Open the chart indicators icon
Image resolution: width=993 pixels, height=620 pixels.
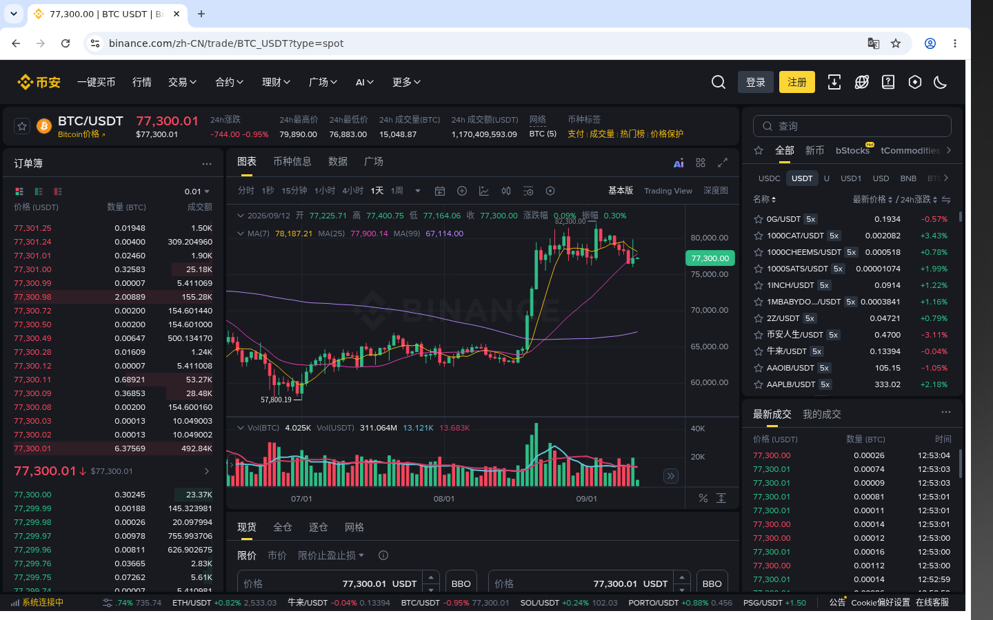tap(484, 191)
